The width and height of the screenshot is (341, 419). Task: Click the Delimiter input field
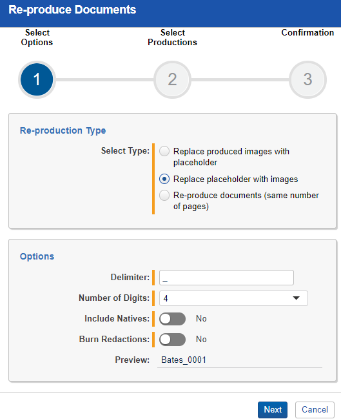pyautogui.click(x=226, y=278)
